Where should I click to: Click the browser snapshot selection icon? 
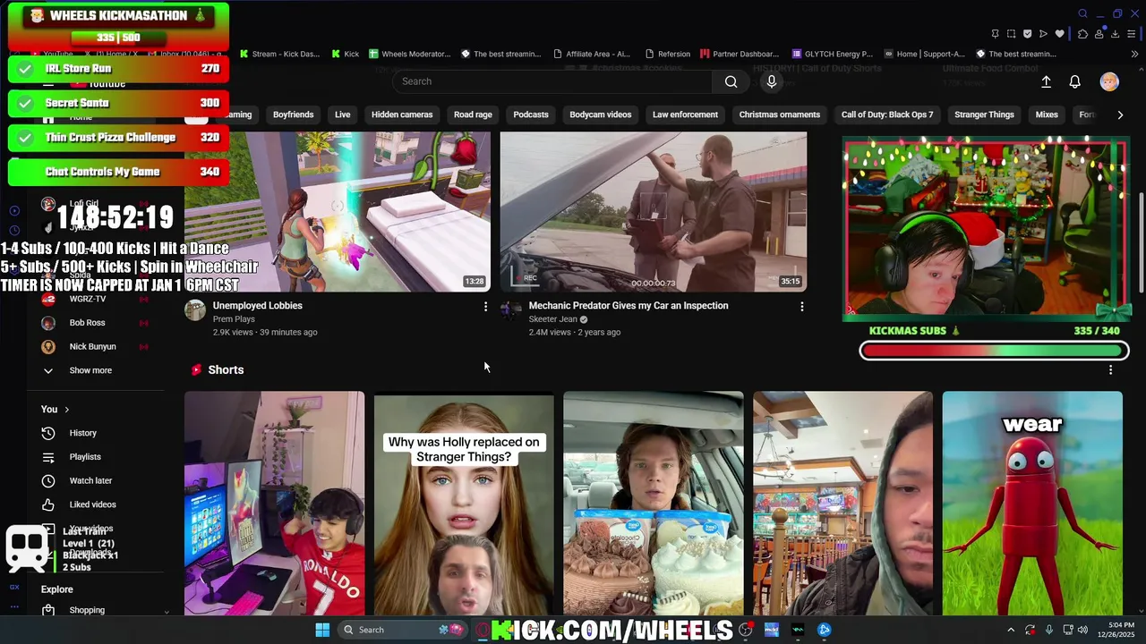(x=1011, y=34)
